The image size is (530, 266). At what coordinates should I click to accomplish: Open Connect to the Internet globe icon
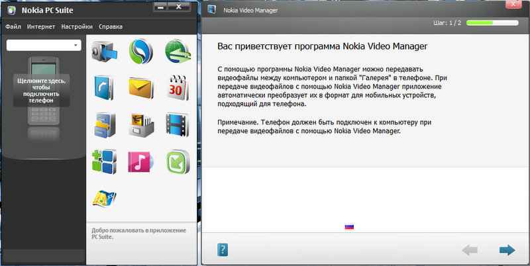[x=178, y=52]
